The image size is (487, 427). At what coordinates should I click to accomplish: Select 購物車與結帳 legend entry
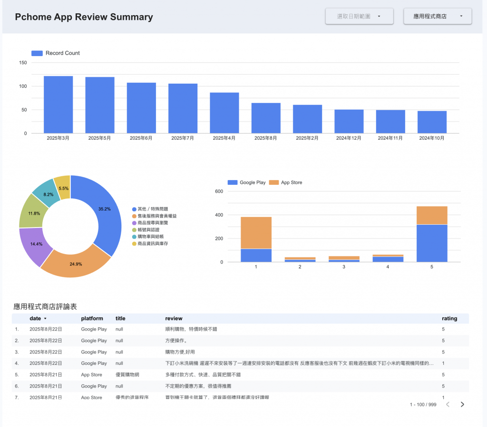[x=148, y=237]
